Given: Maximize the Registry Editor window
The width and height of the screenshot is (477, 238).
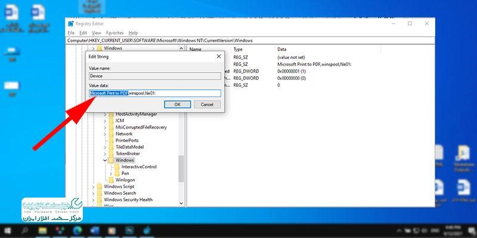Looking at the screenshot, I should (410, 23).
